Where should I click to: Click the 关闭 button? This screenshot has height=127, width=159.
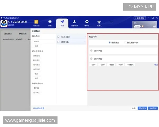coord(134,108)
